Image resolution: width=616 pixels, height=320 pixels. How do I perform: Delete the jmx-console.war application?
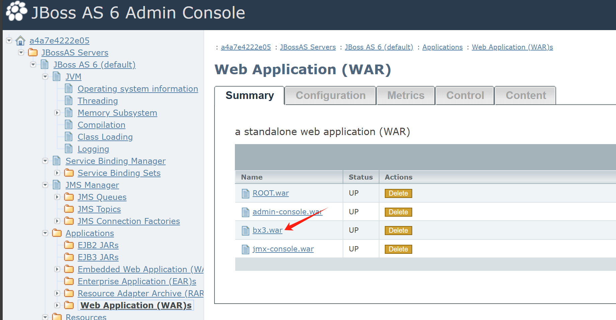(x=398, y=249)
